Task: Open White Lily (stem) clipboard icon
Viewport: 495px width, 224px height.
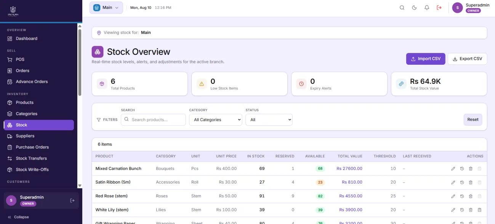Action: [x=479, y=210]
